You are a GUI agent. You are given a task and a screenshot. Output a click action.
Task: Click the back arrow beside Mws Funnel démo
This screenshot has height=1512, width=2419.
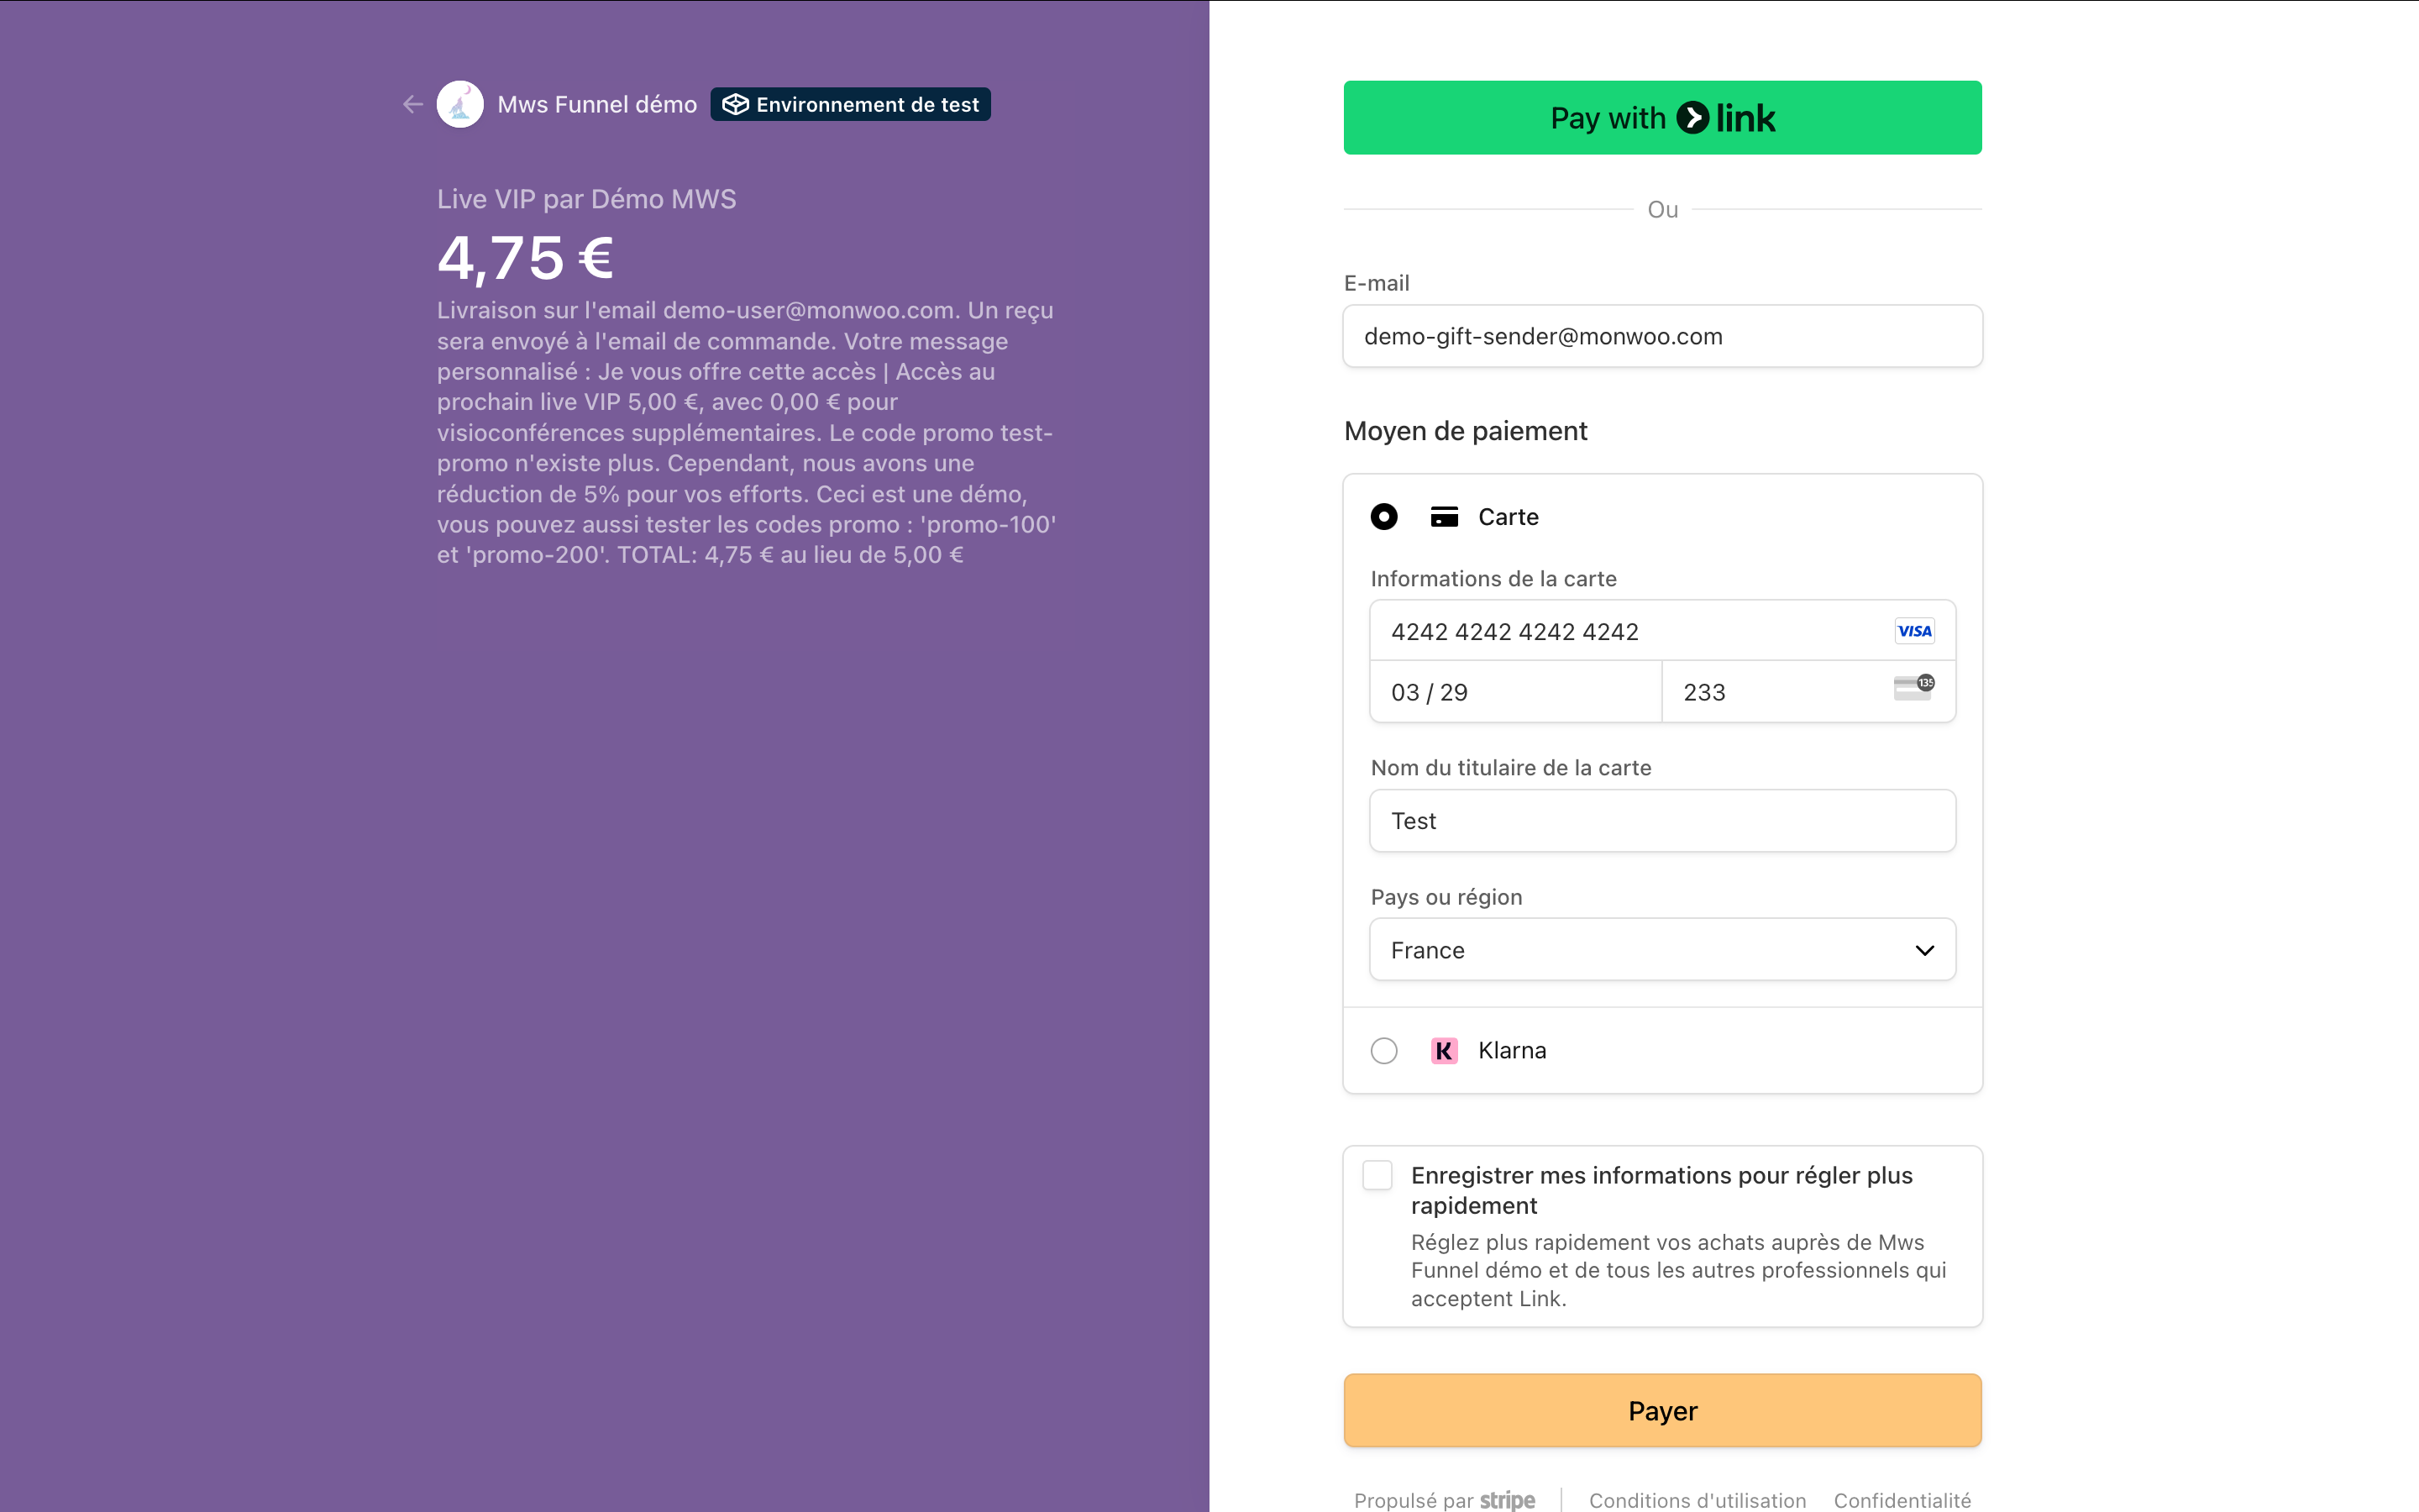(413, 104)
